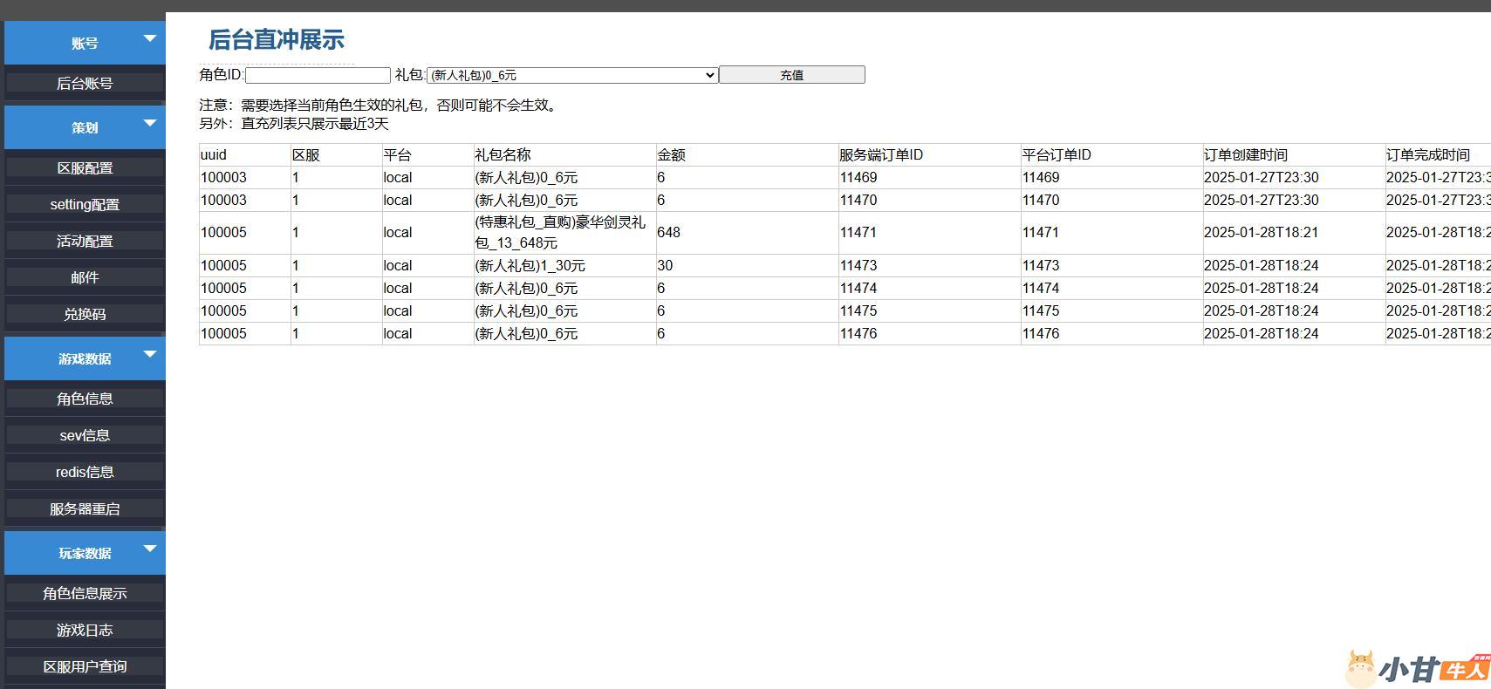
Task: Click 服务器重启 in sidebar
Action: [x=85, y=509]
